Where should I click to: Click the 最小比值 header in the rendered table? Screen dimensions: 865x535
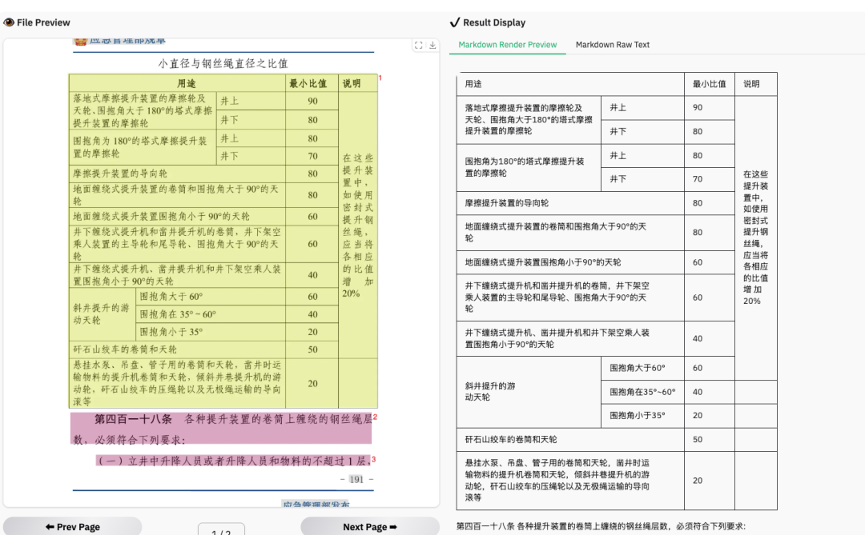click(x=710, y=84)
